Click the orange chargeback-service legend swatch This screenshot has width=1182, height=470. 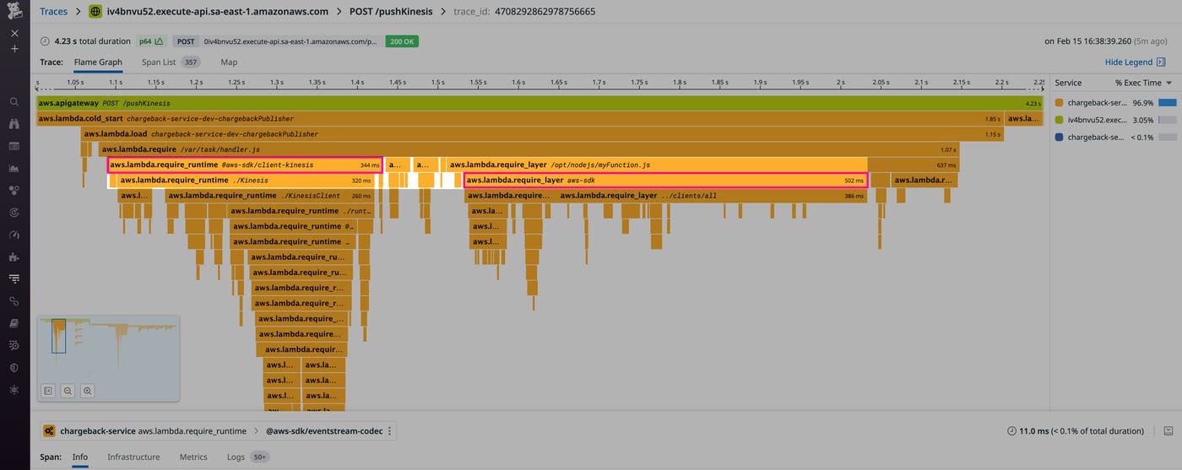click(x=1059, y=102)
